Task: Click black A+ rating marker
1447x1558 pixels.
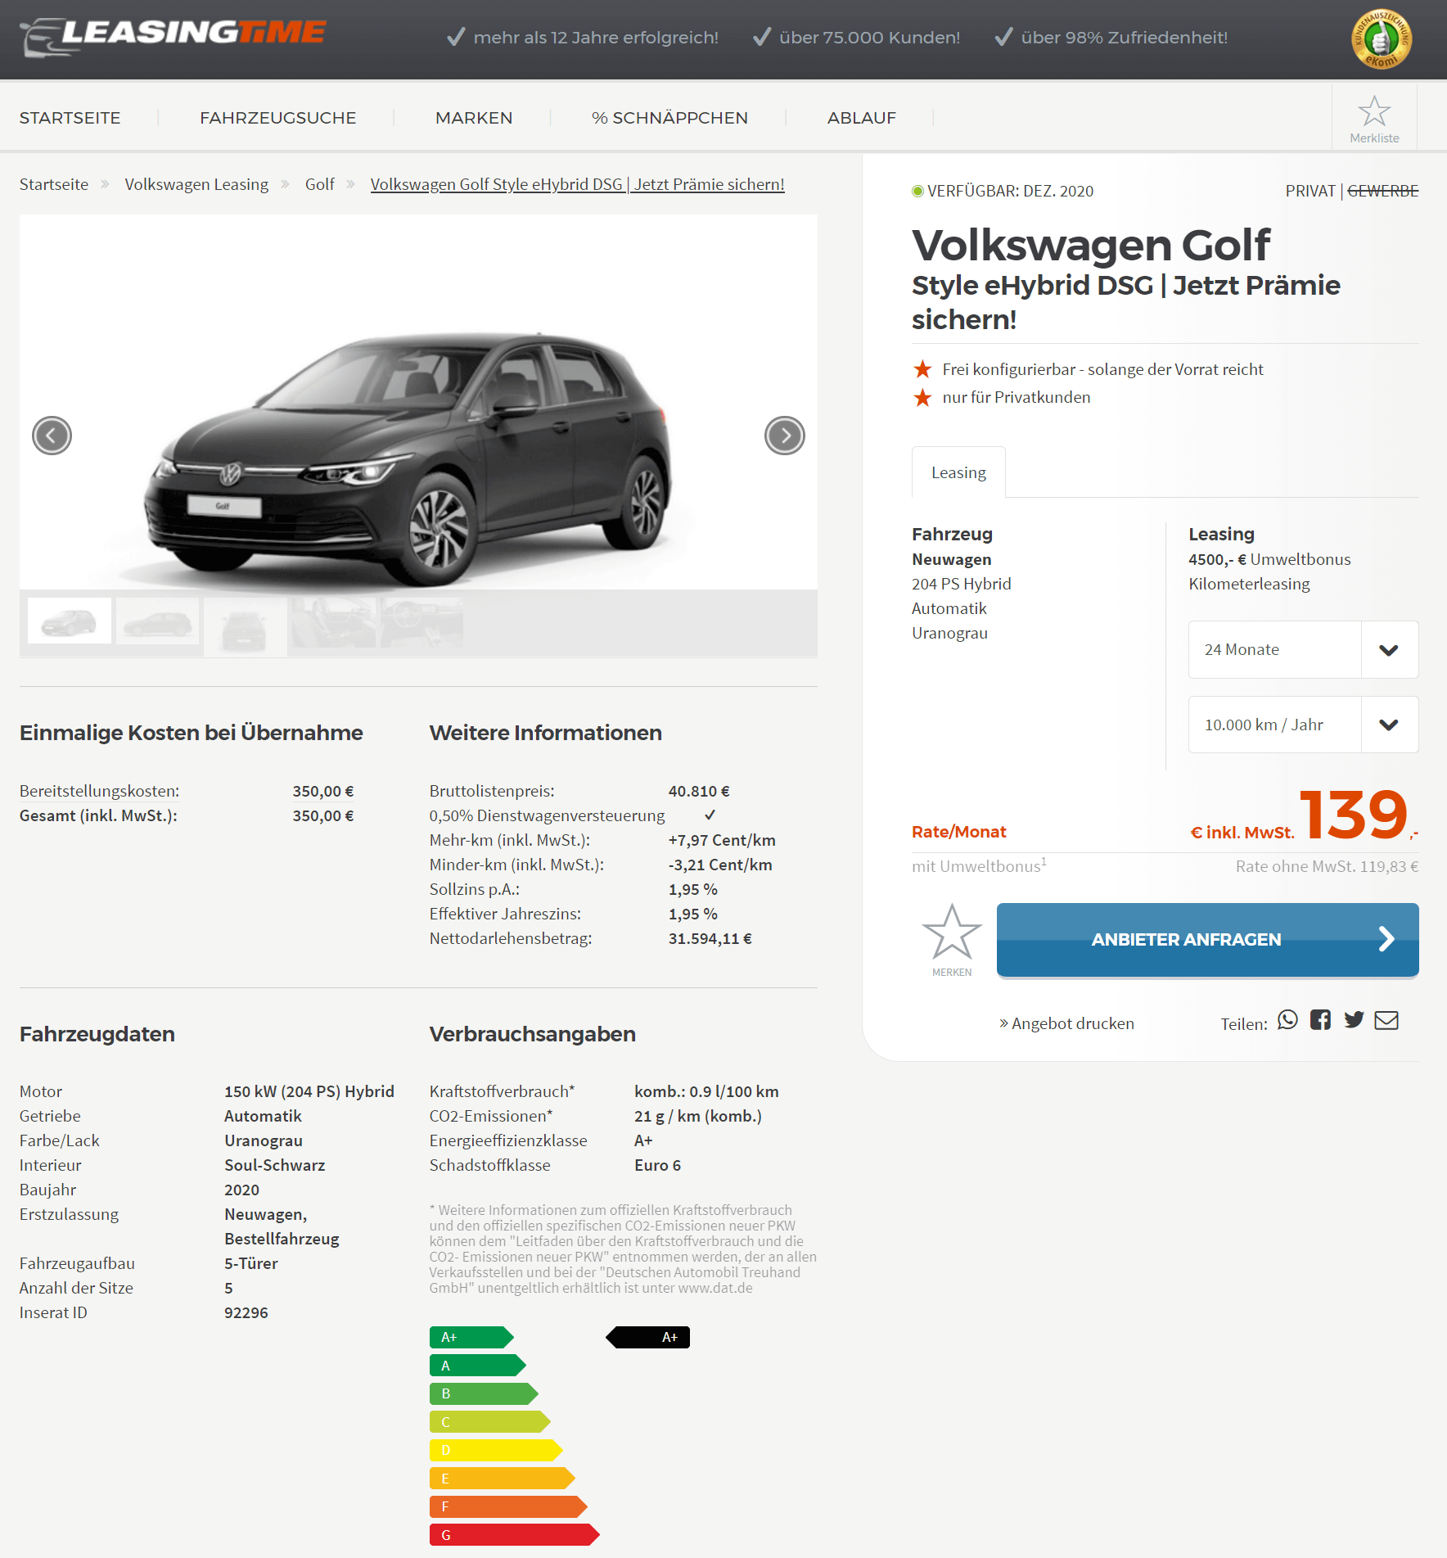Action: [x=648, y=1337]
